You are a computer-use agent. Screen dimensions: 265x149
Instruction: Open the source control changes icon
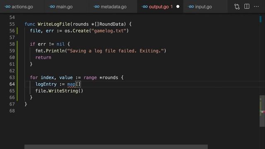coord(237,7)
